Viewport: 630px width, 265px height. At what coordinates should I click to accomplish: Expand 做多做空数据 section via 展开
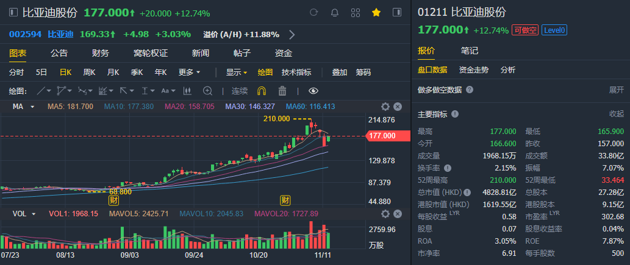[617, 90]
